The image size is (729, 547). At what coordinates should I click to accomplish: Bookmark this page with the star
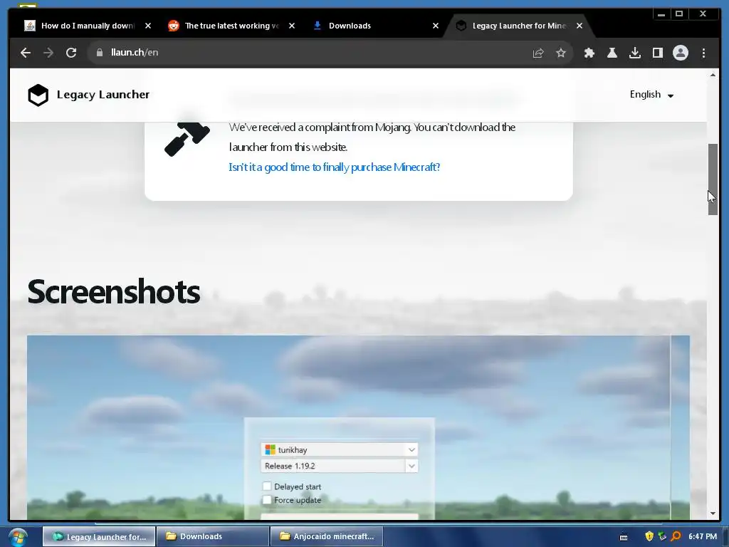pos(561,53)
